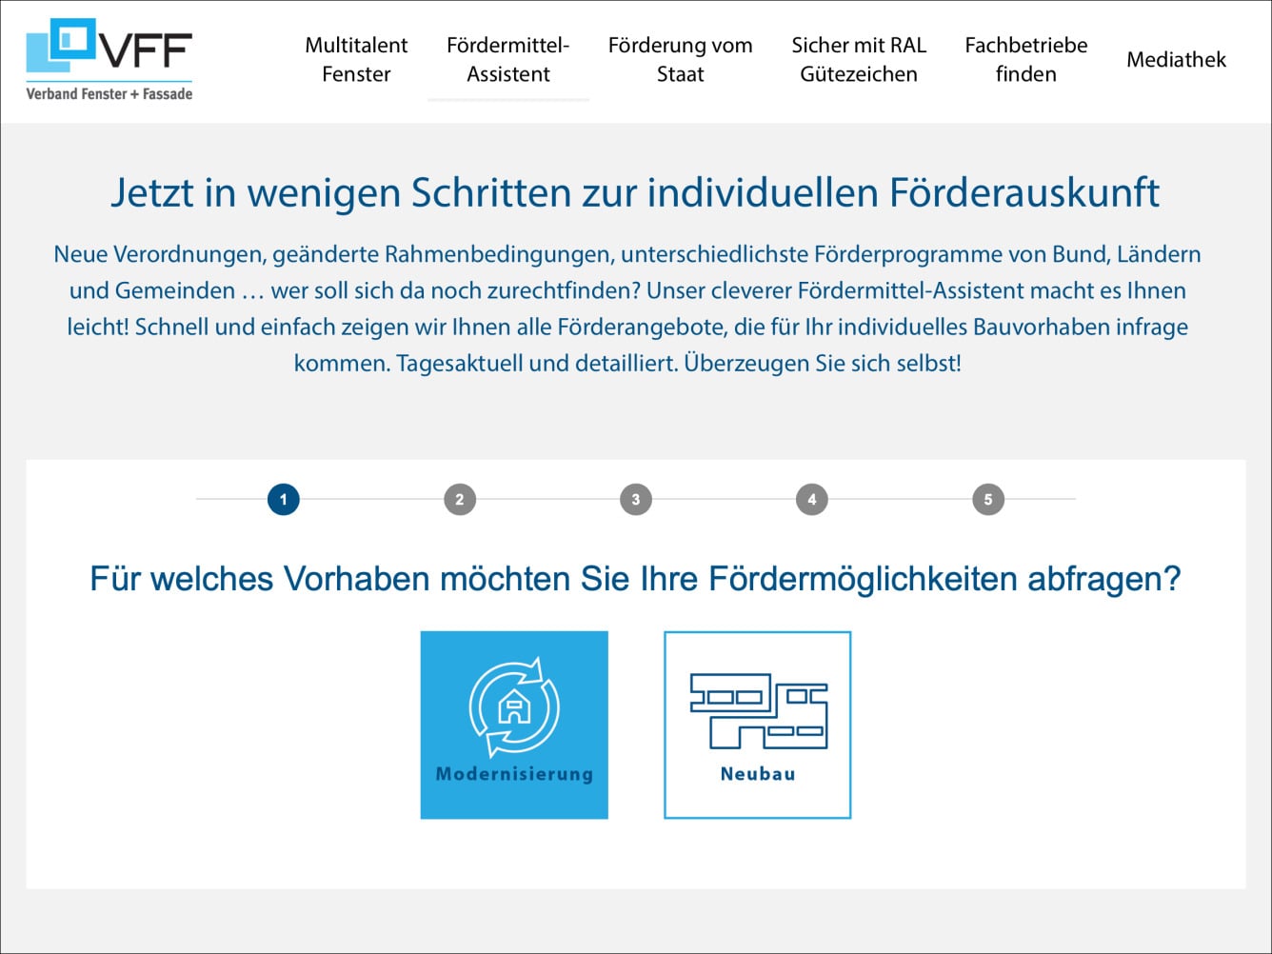Image resolution: width=1272 pixels, height=954 pixels.
Task: Jump to step 5 in the progress indicator
Action: click(x=988, y=499)
